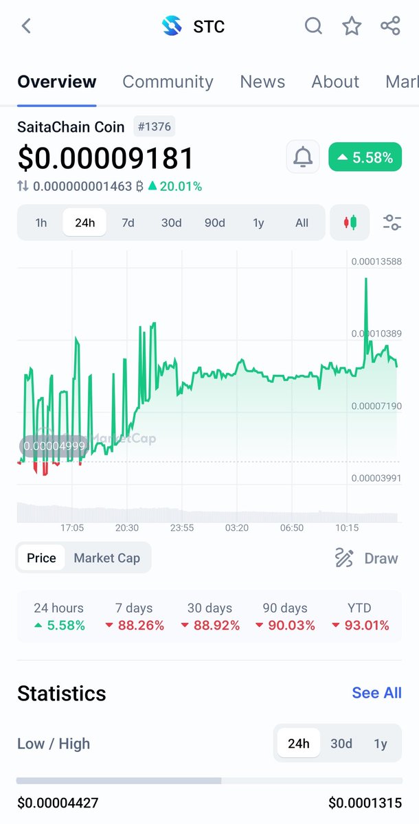Tap the Statistics heading
This screenshot has height=824, width=419.
point(62,693)
